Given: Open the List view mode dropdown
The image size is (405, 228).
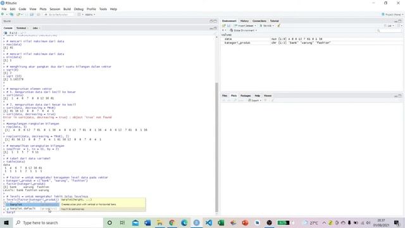Looking at the screenshot, I should (389, 25).
